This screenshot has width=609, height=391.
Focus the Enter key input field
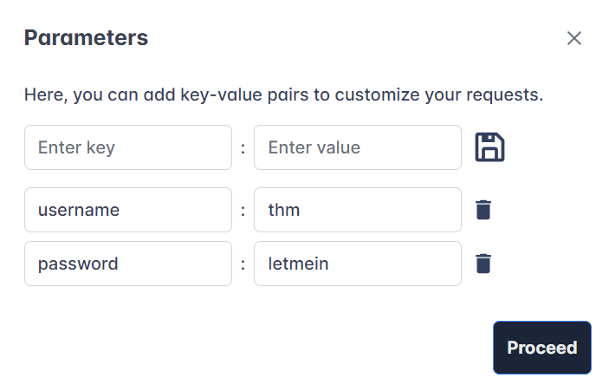pyautogui.click(x=128, y=147)
